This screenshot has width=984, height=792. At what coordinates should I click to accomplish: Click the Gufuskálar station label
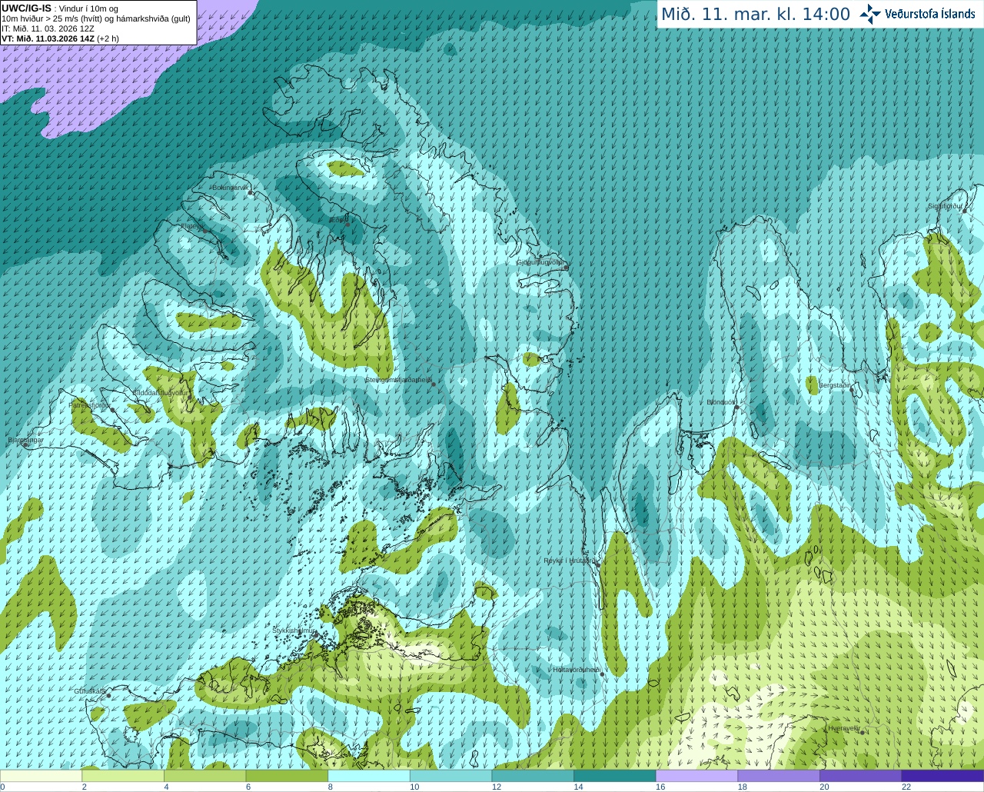(90, 691)
